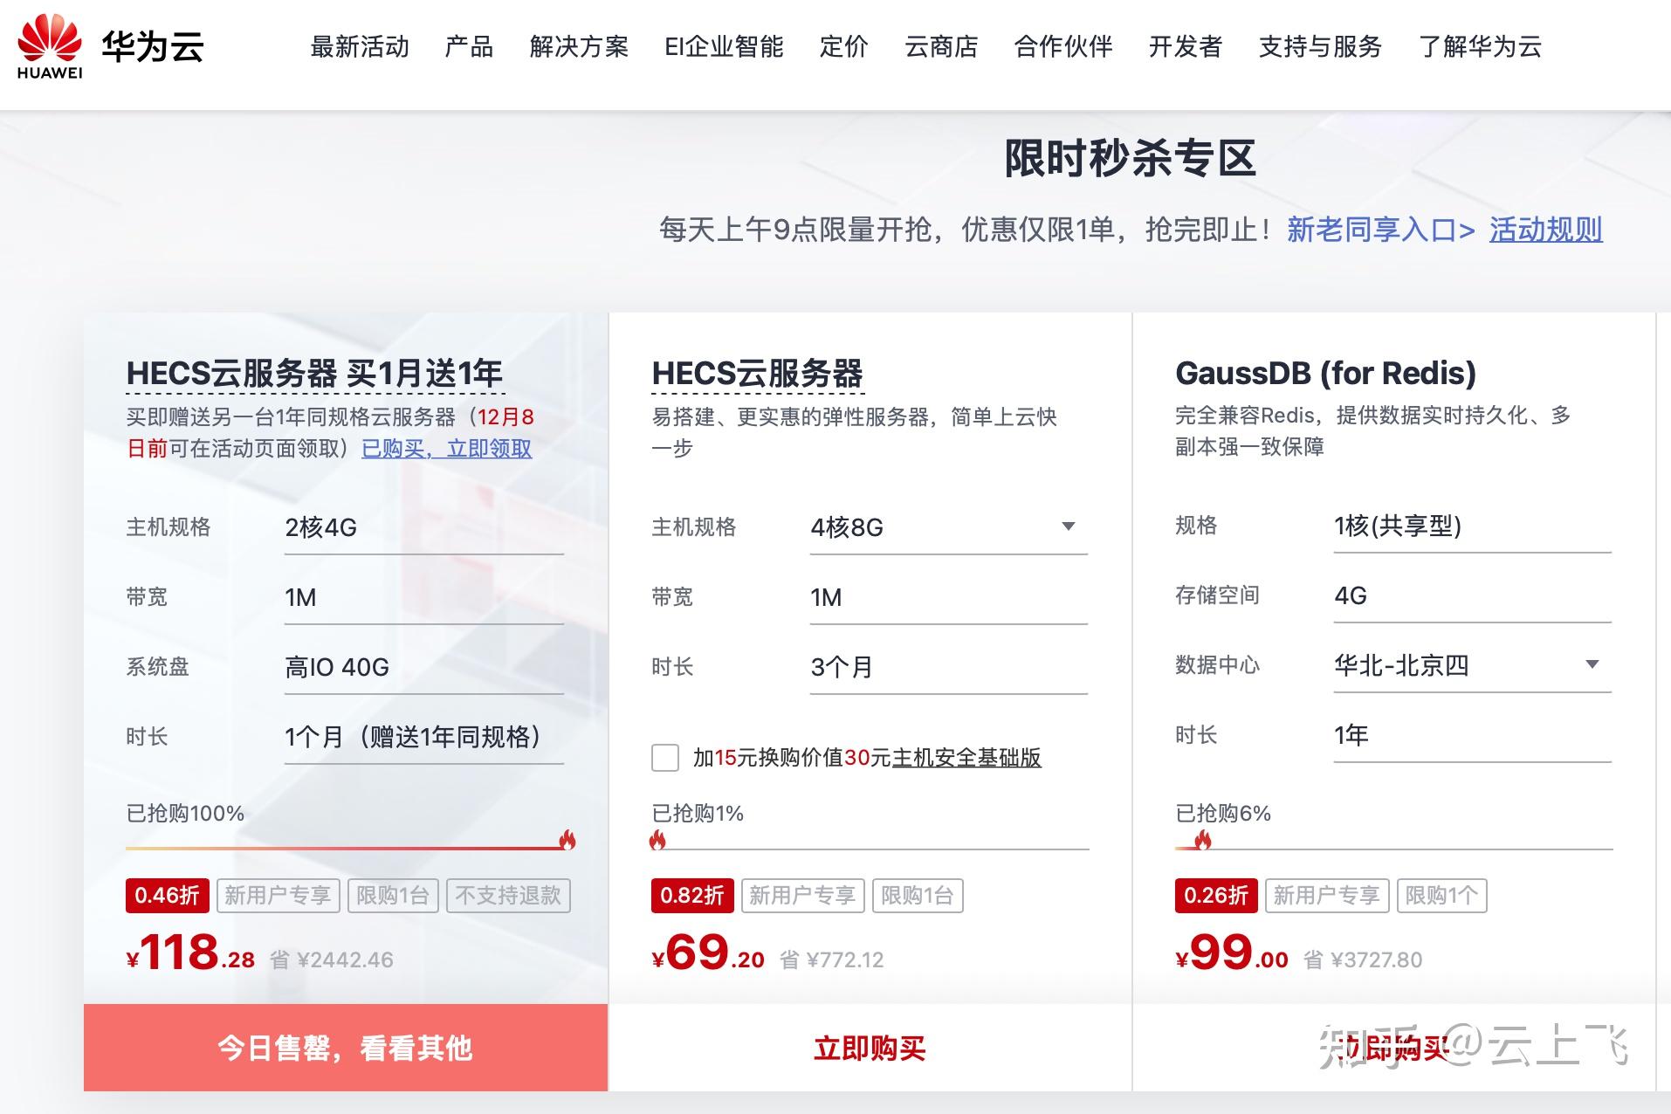The image size is (1671, 1114).
Task: Follow the 新老同享入口 link
Action: click(x=1381, y=230)
